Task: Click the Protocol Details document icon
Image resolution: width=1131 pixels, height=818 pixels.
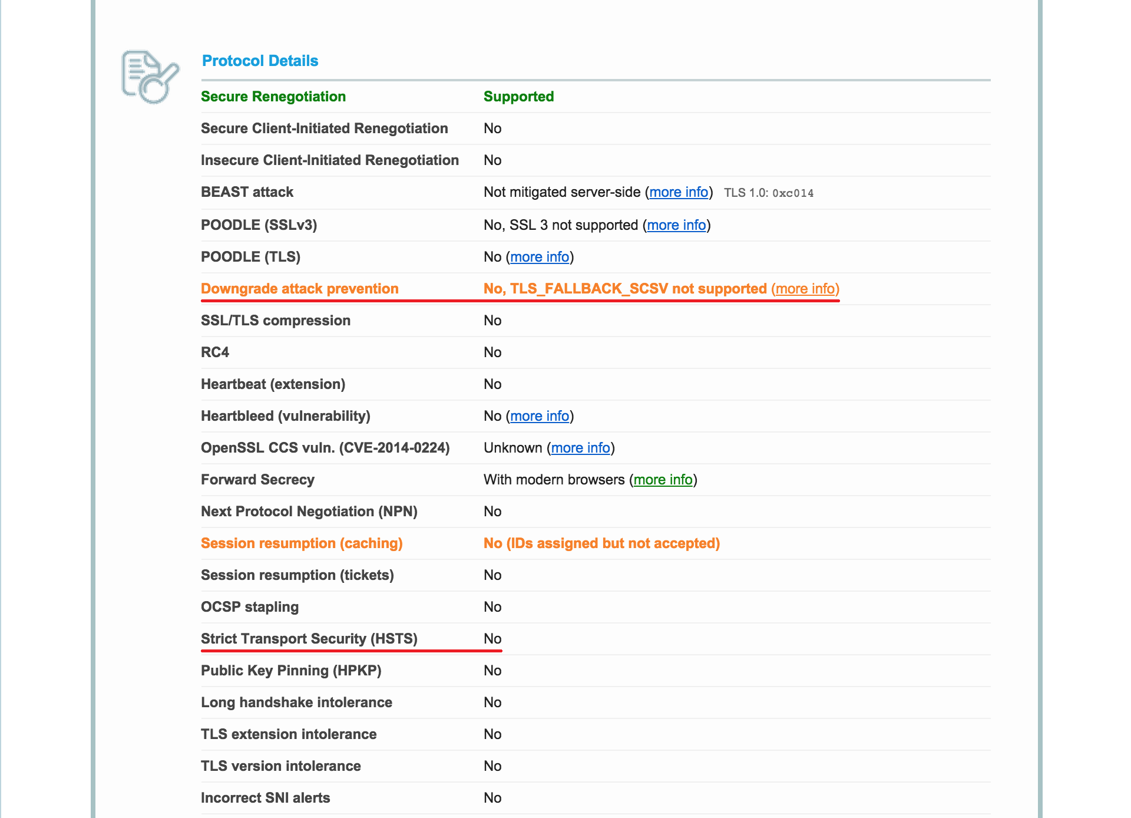Action: coord(150,77)
